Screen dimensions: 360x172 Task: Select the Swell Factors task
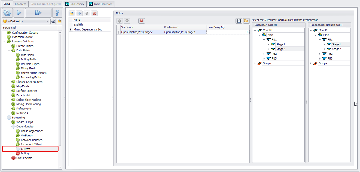(24, 158)
